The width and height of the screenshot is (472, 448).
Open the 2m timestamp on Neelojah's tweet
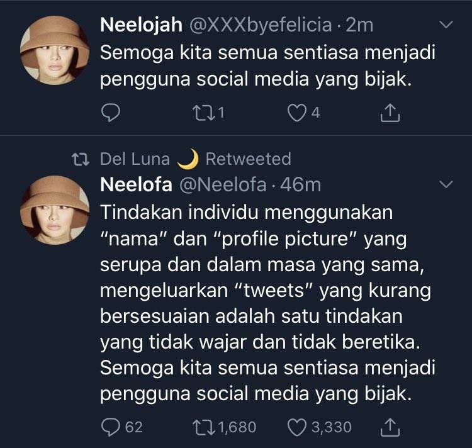[x=360, y=25]
